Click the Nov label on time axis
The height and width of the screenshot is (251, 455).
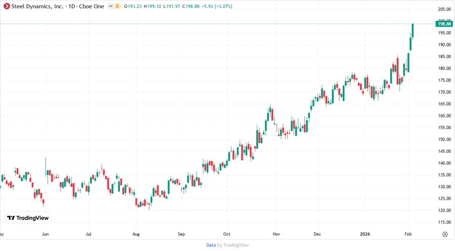tap(276, 234)
